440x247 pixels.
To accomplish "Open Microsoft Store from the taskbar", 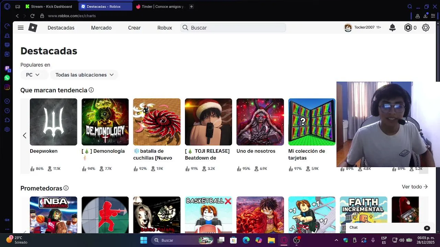I will pyautogui.click(x=233, y=240).
